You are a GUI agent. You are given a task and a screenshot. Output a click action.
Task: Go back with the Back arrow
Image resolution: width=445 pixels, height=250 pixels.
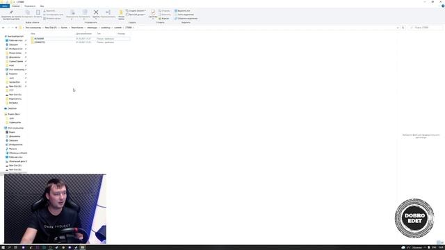pyautogui.click(x=3, y=28)
